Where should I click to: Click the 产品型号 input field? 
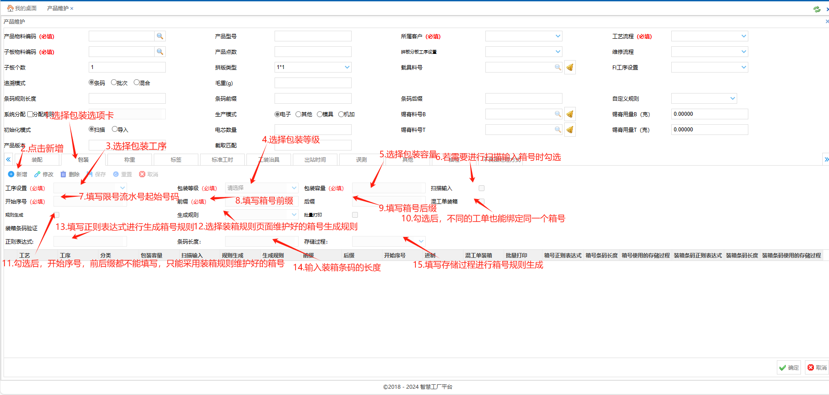tap(313, 36)
